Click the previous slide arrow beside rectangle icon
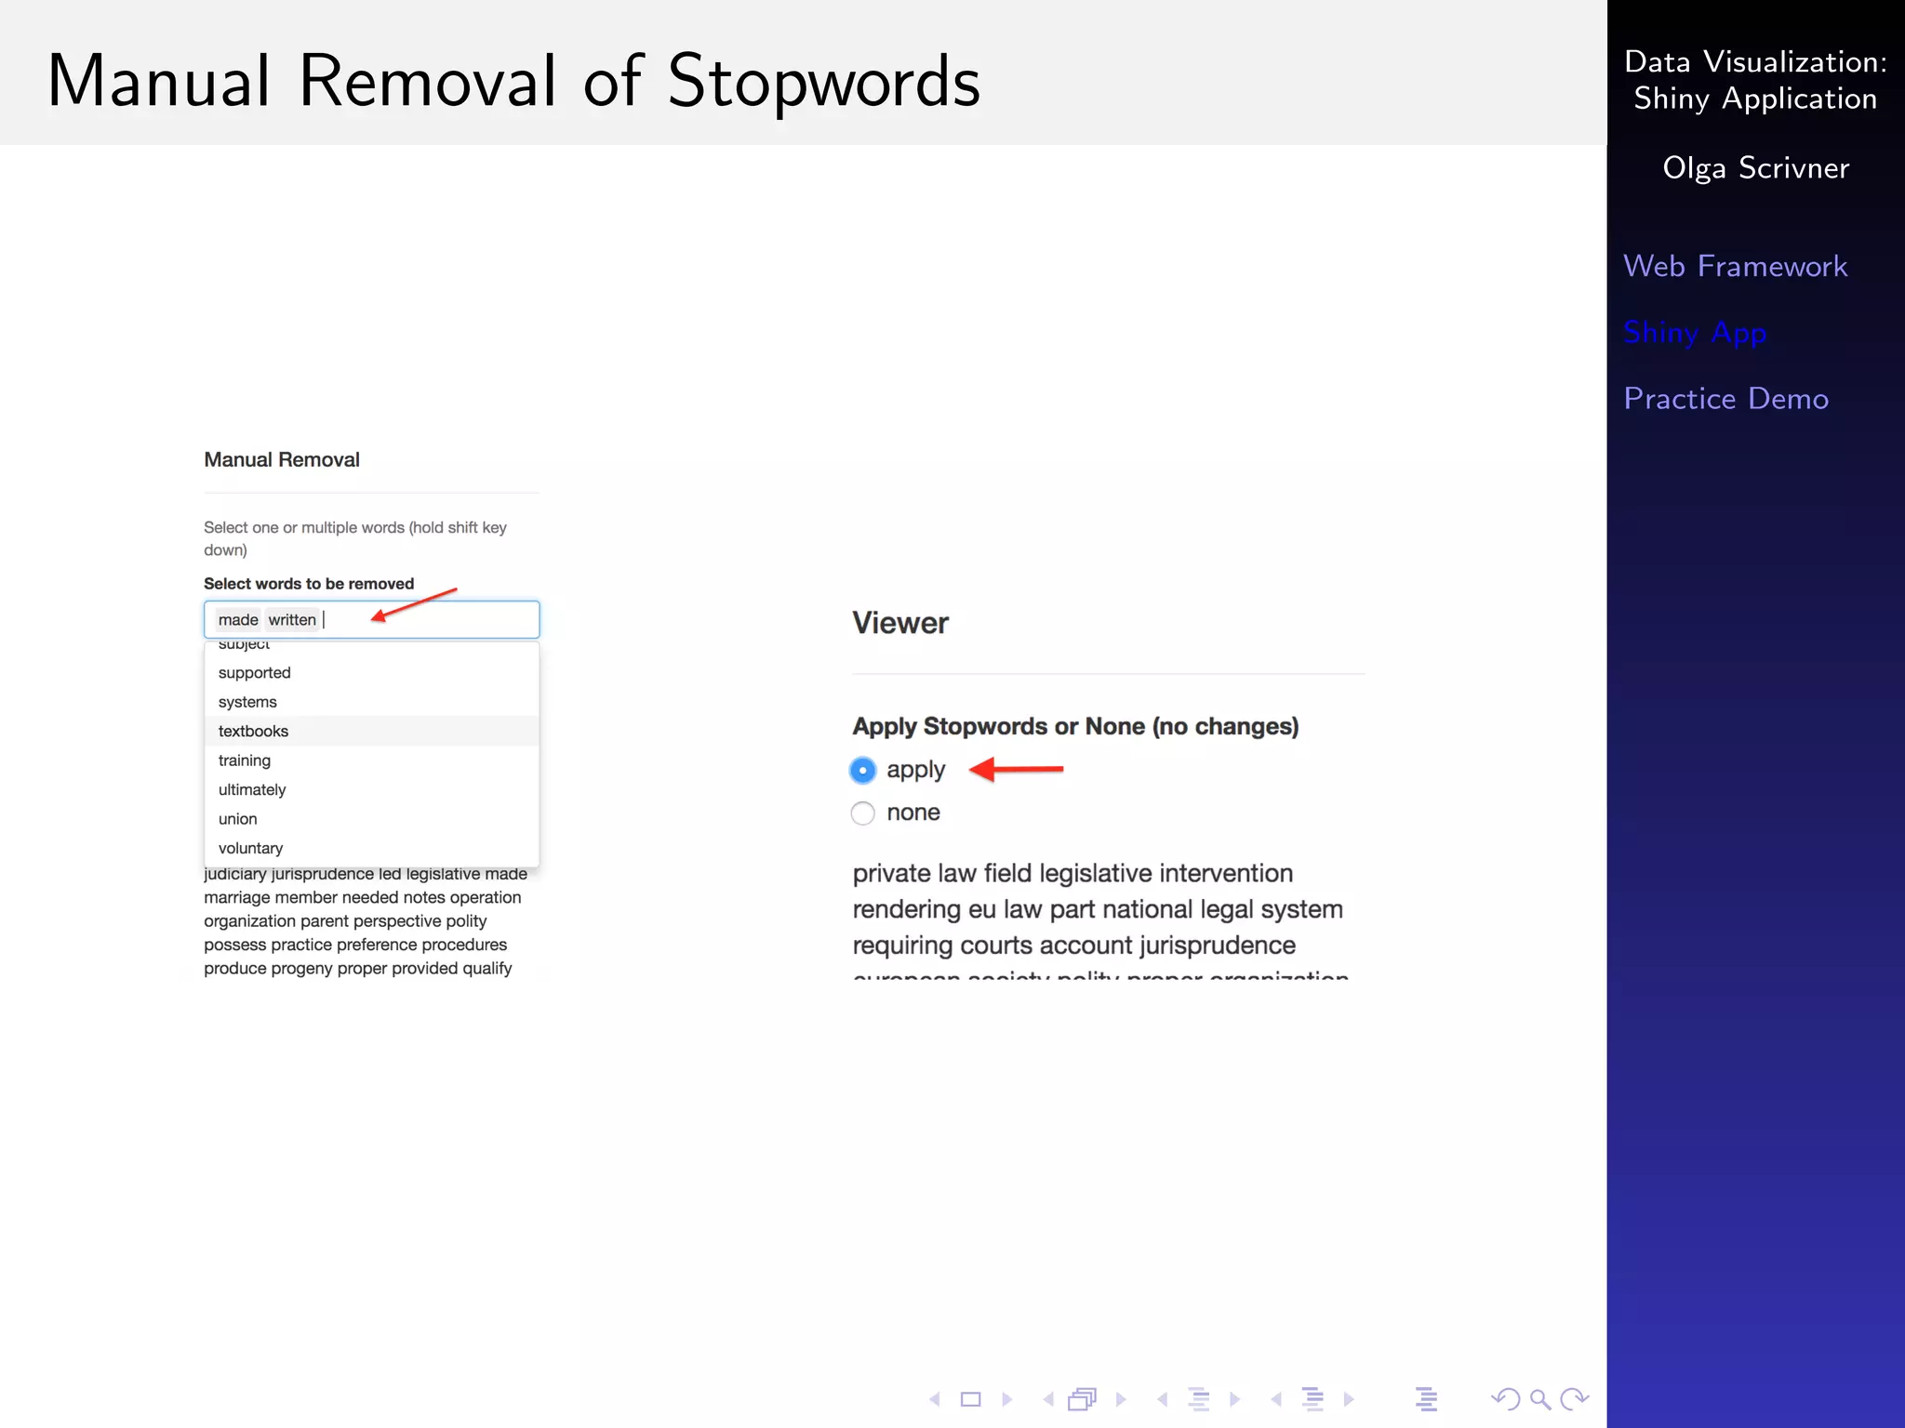This screenshot has width=1905, height=1428. pos(935,1399)
